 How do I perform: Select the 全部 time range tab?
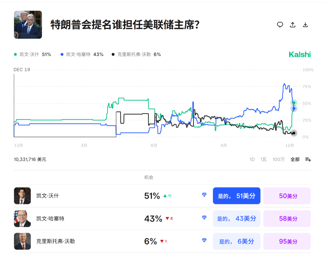(295, 159)
